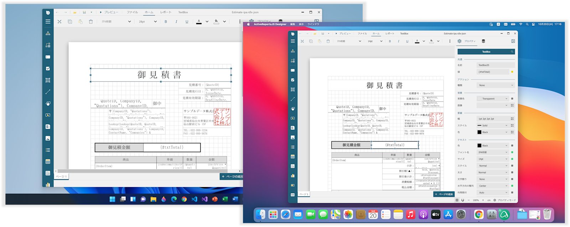The height and width of the screenshot is (227, 570).
Task: Select the Image tool in Mac designer sidebar
Action: click(x=293, y=137)
